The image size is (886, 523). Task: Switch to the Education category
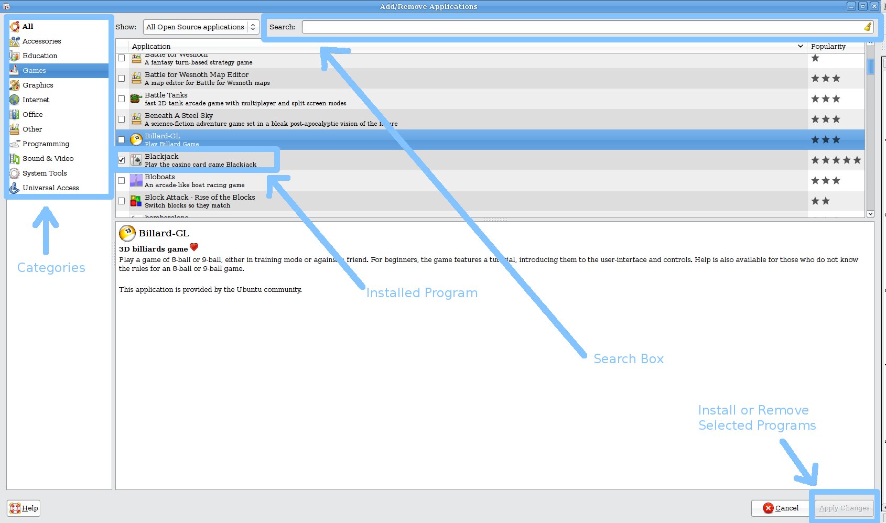click(40, 56)
